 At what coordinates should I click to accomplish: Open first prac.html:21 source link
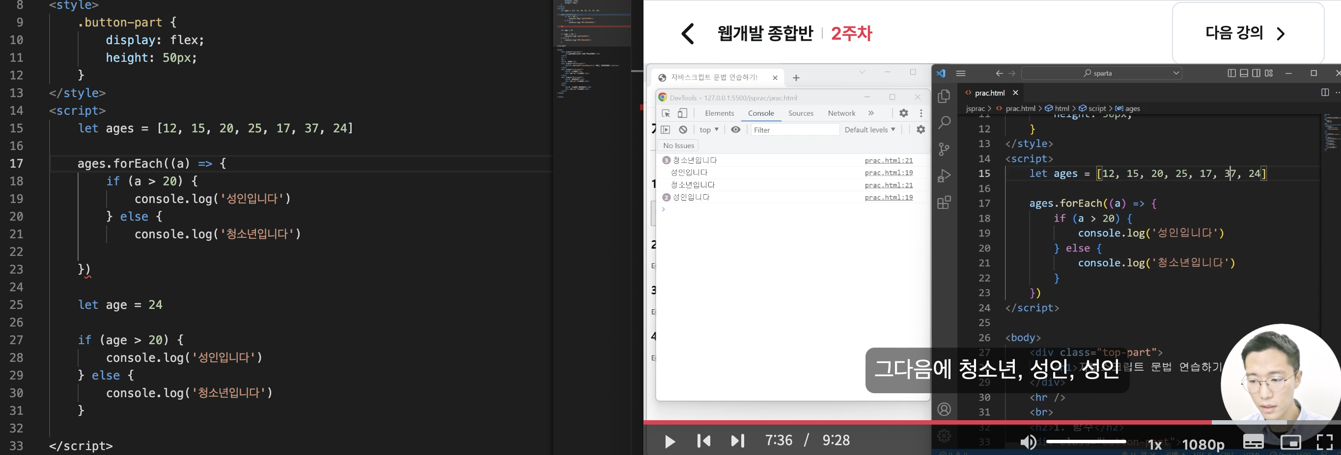coord(889,160)
